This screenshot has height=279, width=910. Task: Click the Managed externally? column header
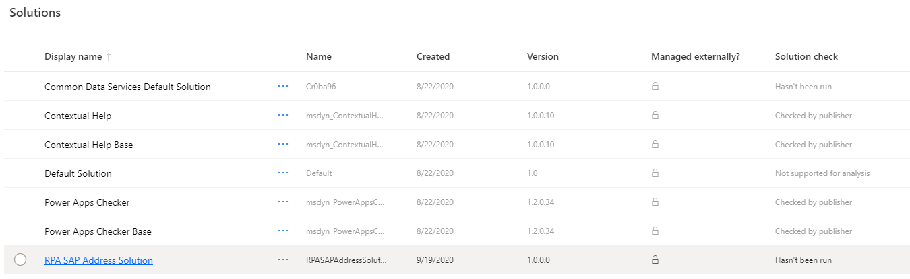click(x=695, y=57)
